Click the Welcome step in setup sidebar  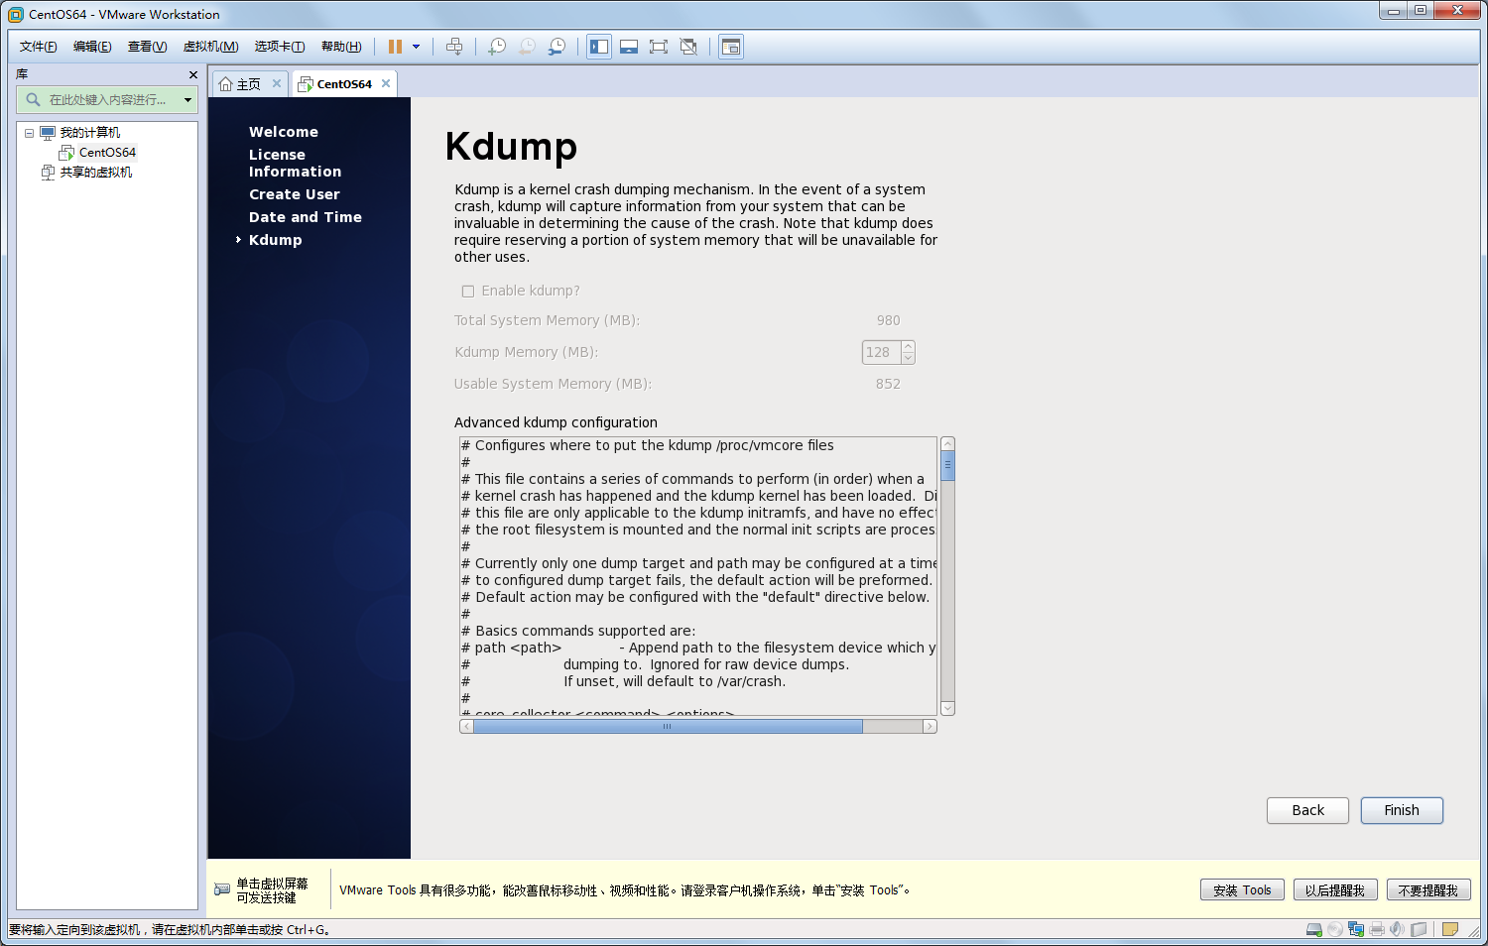point(284,132)
